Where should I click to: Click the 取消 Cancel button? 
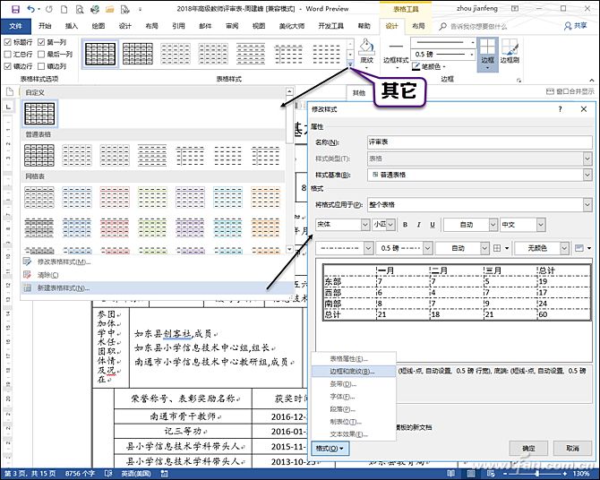[x=572, y=449]
